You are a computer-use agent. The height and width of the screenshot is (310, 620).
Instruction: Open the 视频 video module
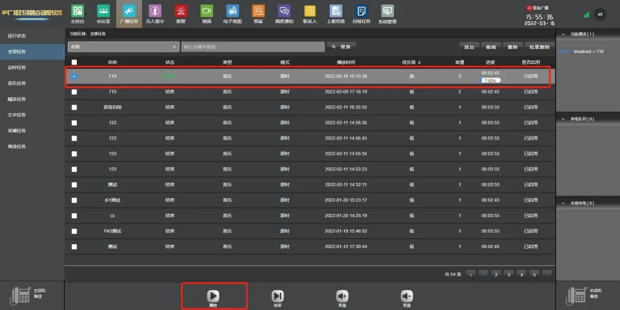coord(207,14)
